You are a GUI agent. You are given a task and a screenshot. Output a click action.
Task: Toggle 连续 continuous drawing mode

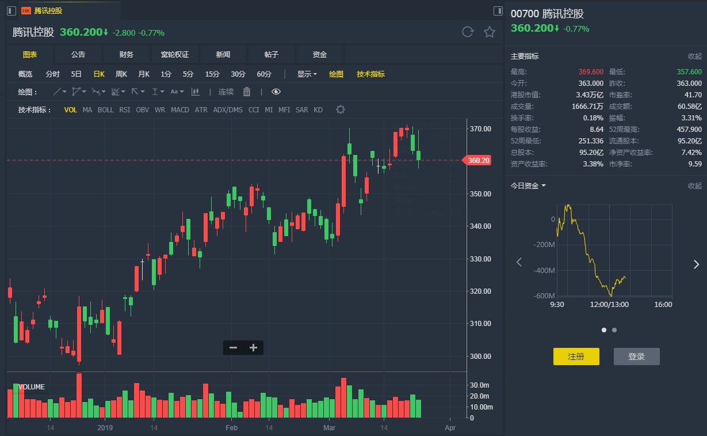click(226, 92)
